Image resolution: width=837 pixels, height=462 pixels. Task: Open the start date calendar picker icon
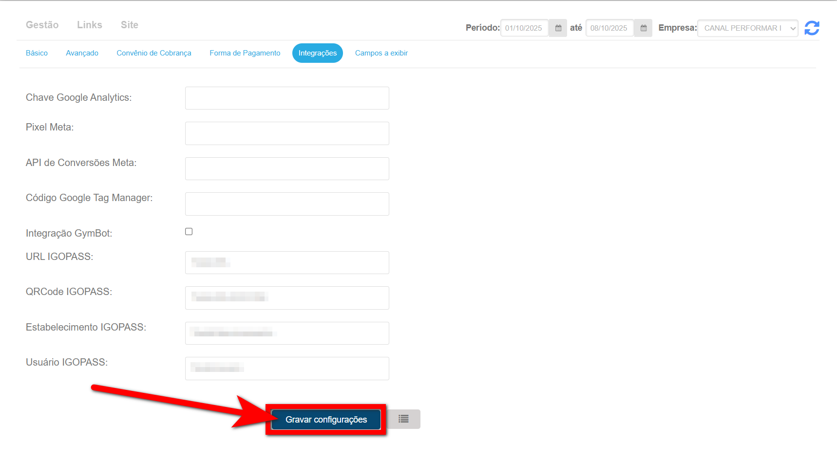pos(558,28)
